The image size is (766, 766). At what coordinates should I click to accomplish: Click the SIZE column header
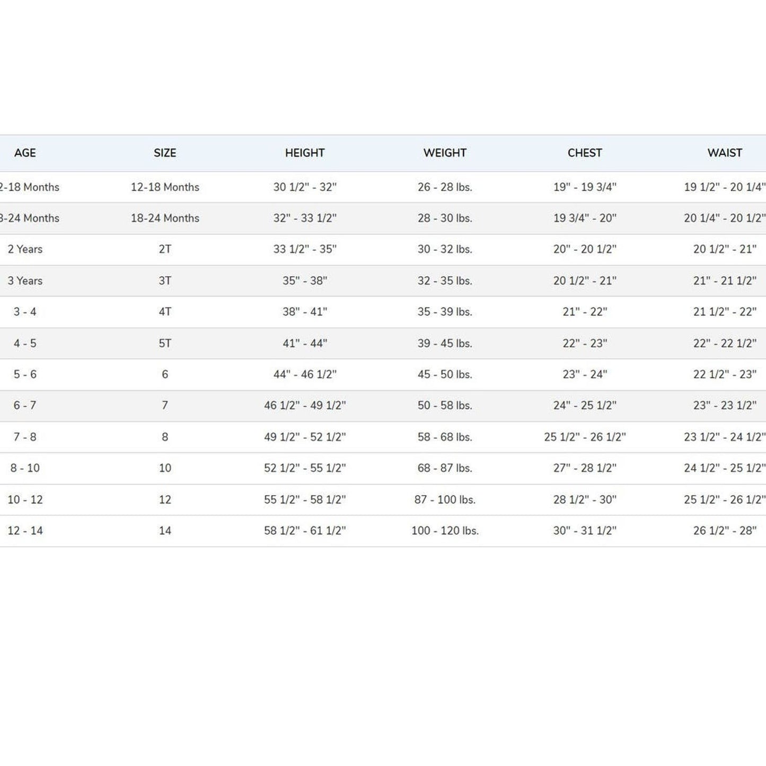coord(165,153)
